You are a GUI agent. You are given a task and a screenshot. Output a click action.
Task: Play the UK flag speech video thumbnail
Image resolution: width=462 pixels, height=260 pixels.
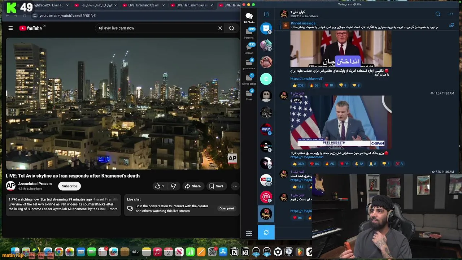click(341, 49)
